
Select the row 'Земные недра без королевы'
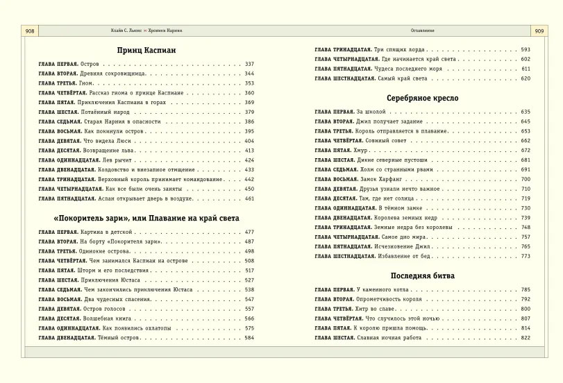(423, 228)
